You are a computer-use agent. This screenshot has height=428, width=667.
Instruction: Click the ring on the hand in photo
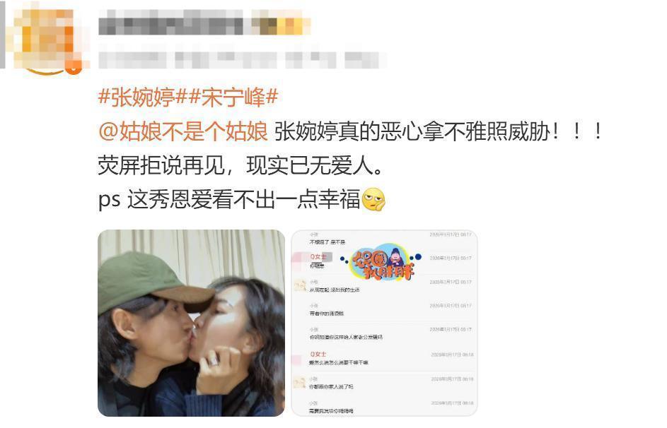(214, 360)
